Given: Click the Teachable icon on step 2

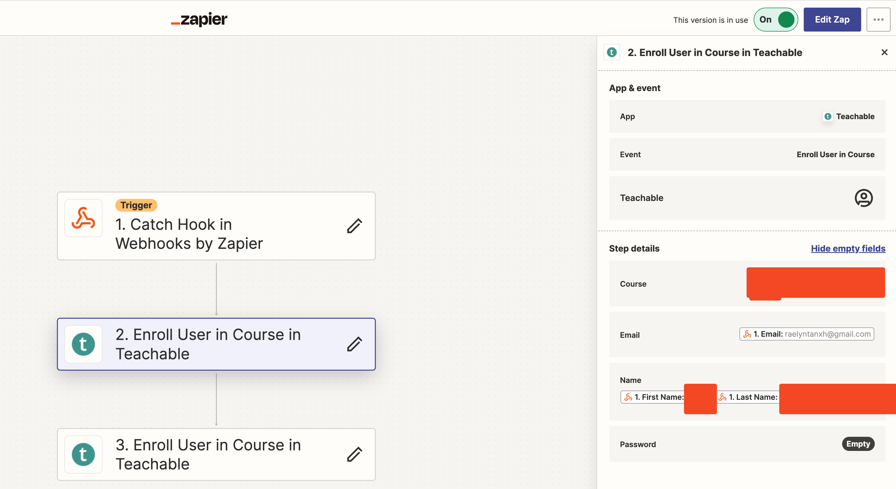Looking at the screenshot, I should (x=84, y=344).
